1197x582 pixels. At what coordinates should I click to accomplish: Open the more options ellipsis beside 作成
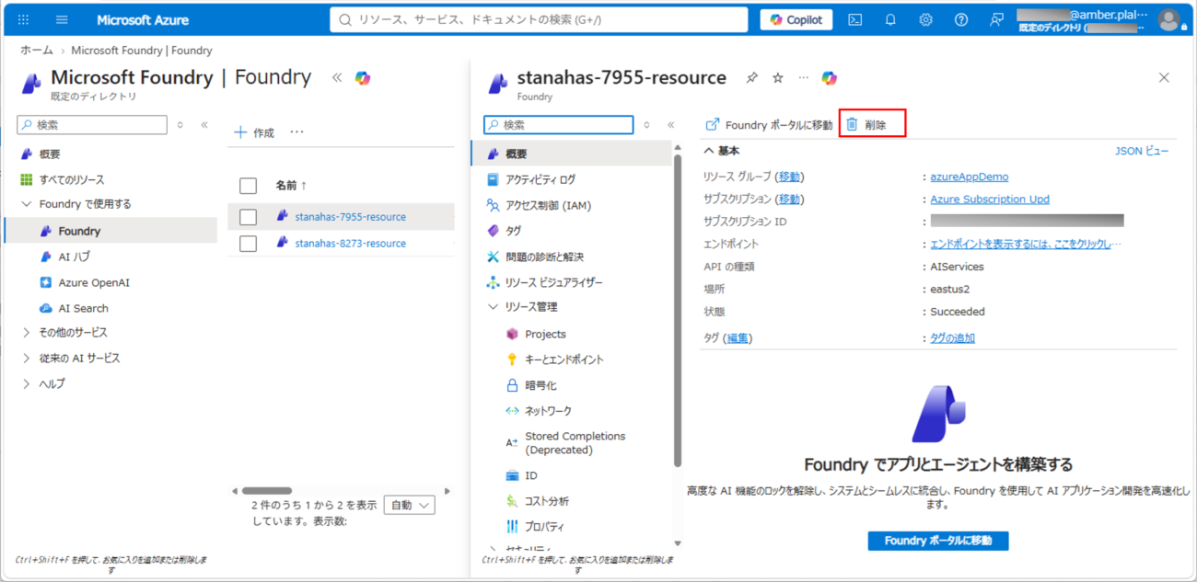point(296,132)
